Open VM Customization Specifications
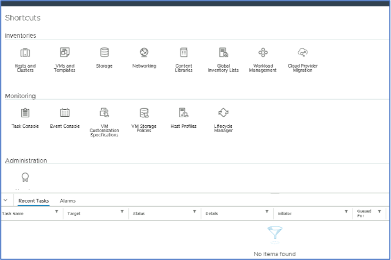 tap(104, 113)
